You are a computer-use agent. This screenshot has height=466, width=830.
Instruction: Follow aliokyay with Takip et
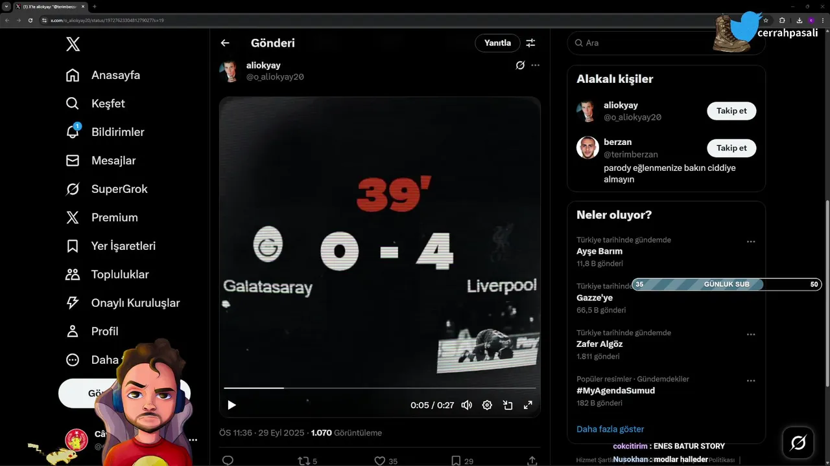tap(731, 111)
